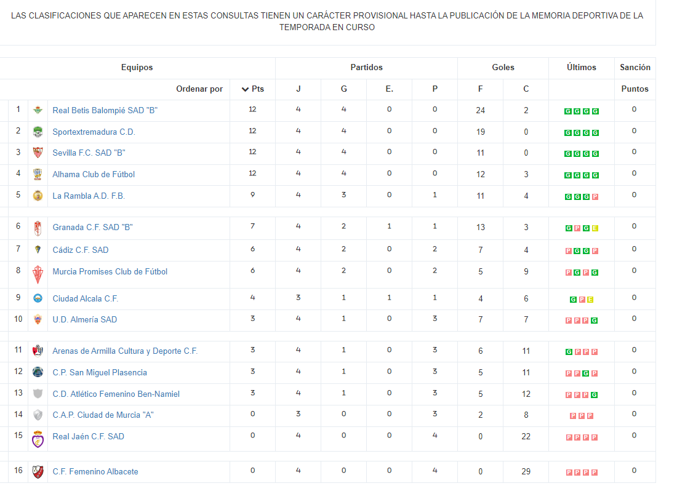Click the Últimos column header
This screenshot has width=677, height=491.
pos(582,67)
